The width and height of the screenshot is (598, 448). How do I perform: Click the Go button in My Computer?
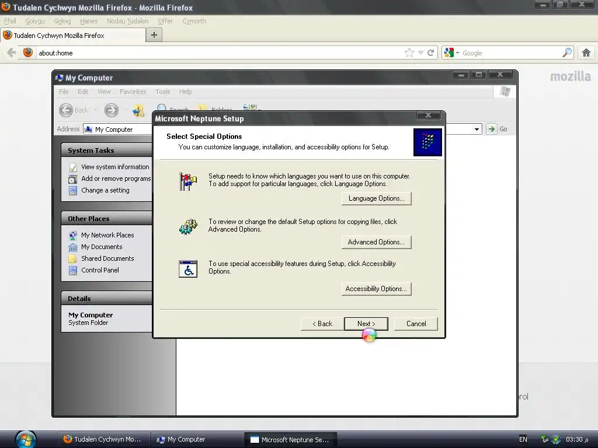[x=498, y=129]
